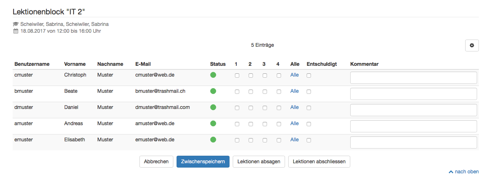The image size is (485, 178).
Task: Check lesson 2 for Elisabeth Muster
Action: coord(251,140)
